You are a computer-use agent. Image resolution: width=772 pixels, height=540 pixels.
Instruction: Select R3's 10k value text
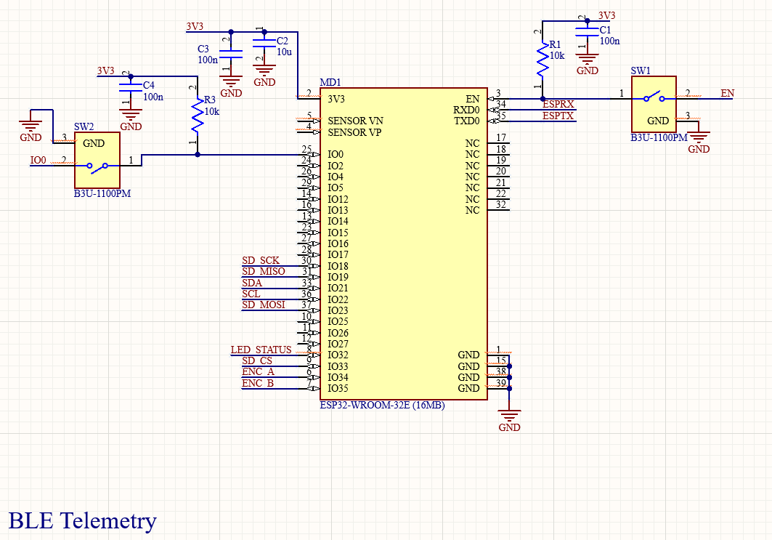(212, 112)
